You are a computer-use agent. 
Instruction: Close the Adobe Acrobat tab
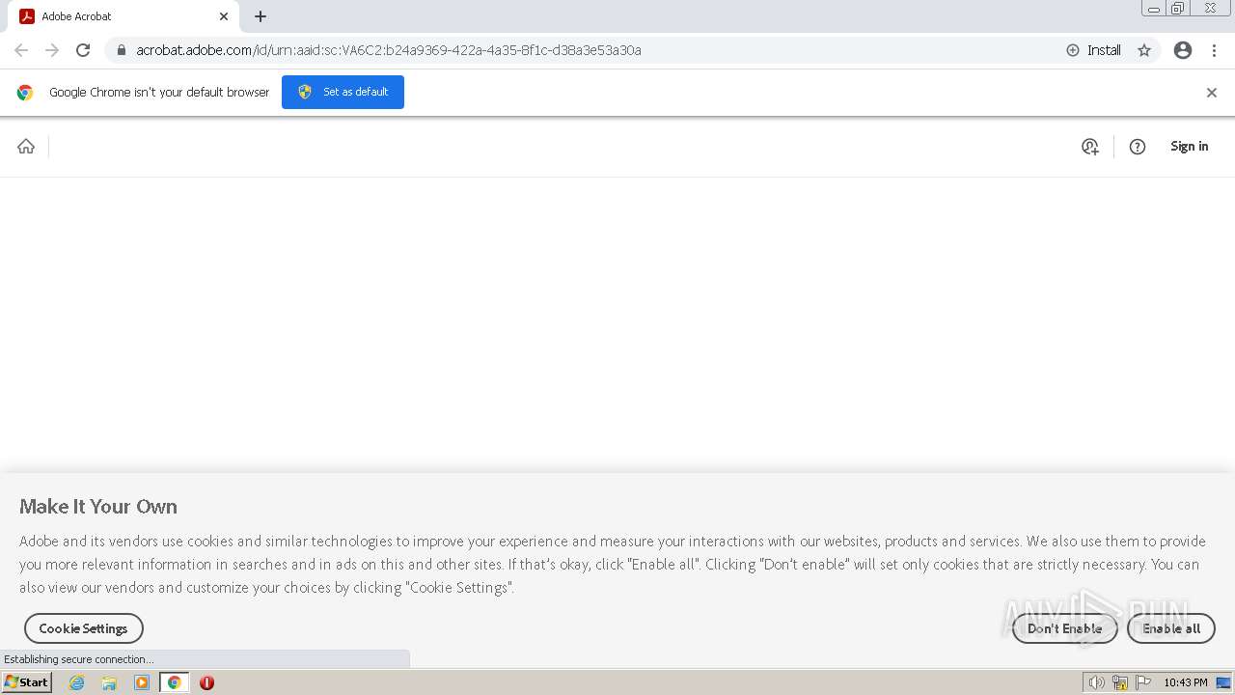(224, 16)
